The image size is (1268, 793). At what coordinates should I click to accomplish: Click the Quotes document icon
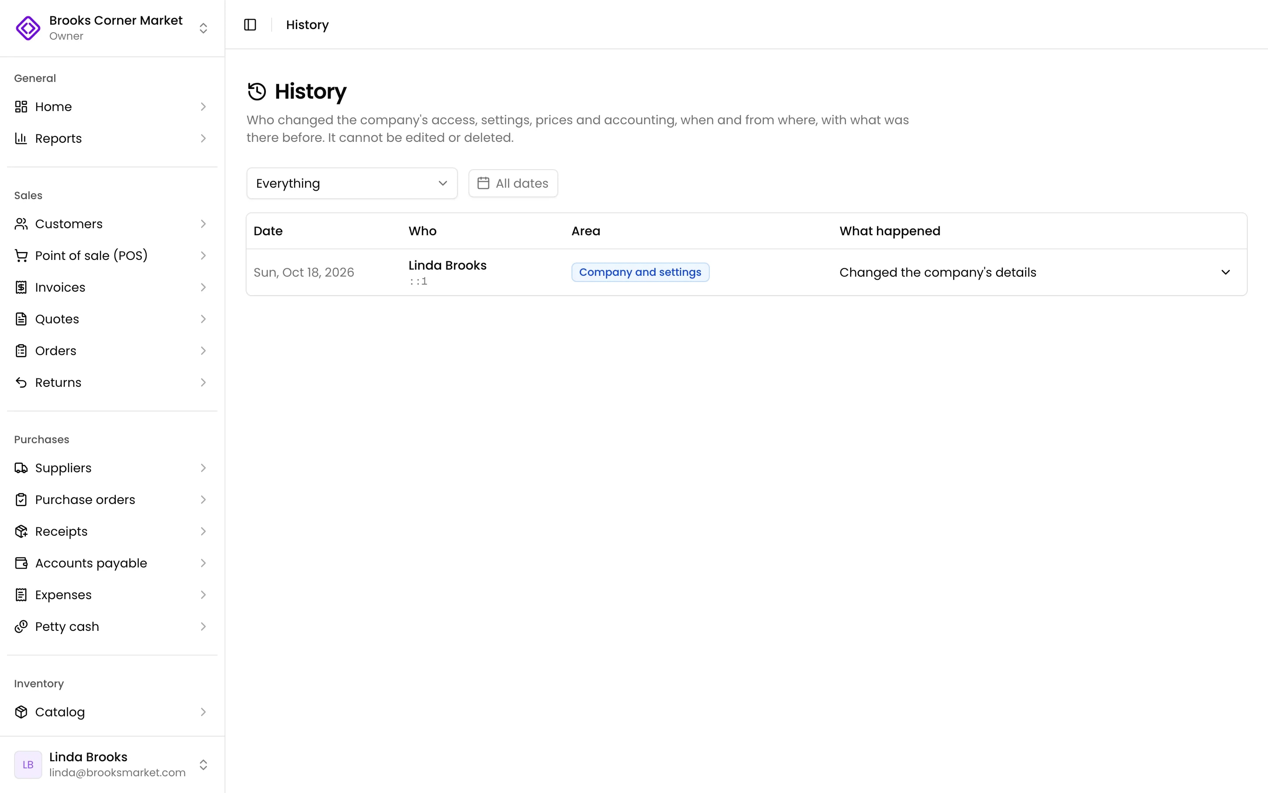tap(21, 319)
